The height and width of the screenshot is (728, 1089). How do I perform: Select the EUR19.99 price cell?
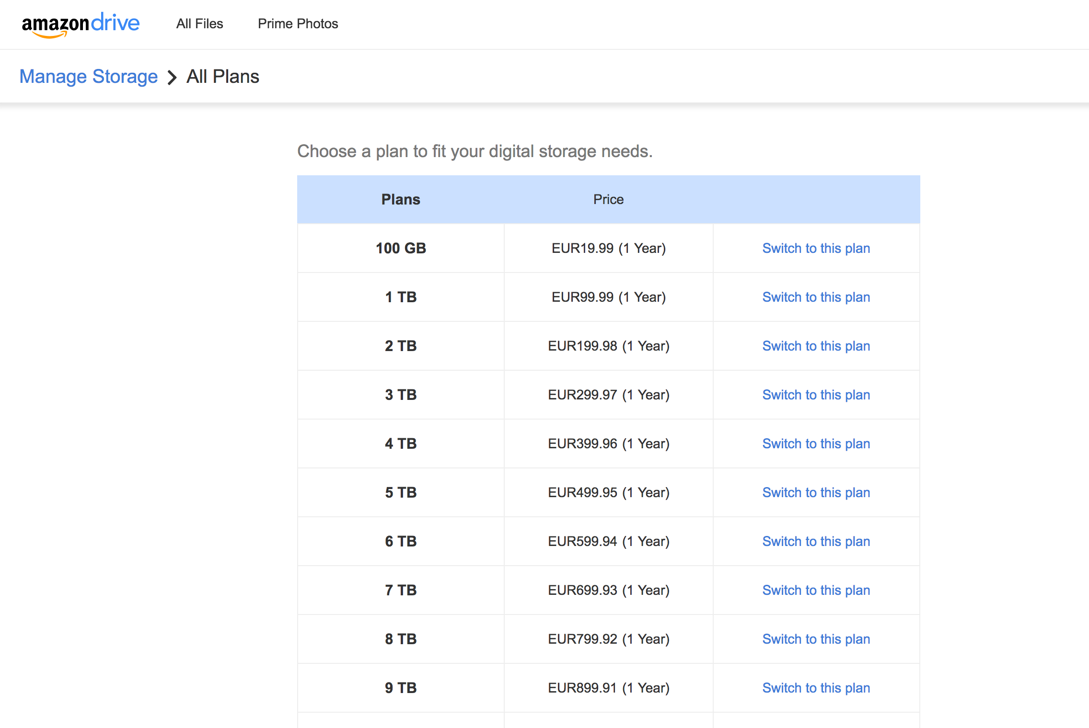coord(608,248)
